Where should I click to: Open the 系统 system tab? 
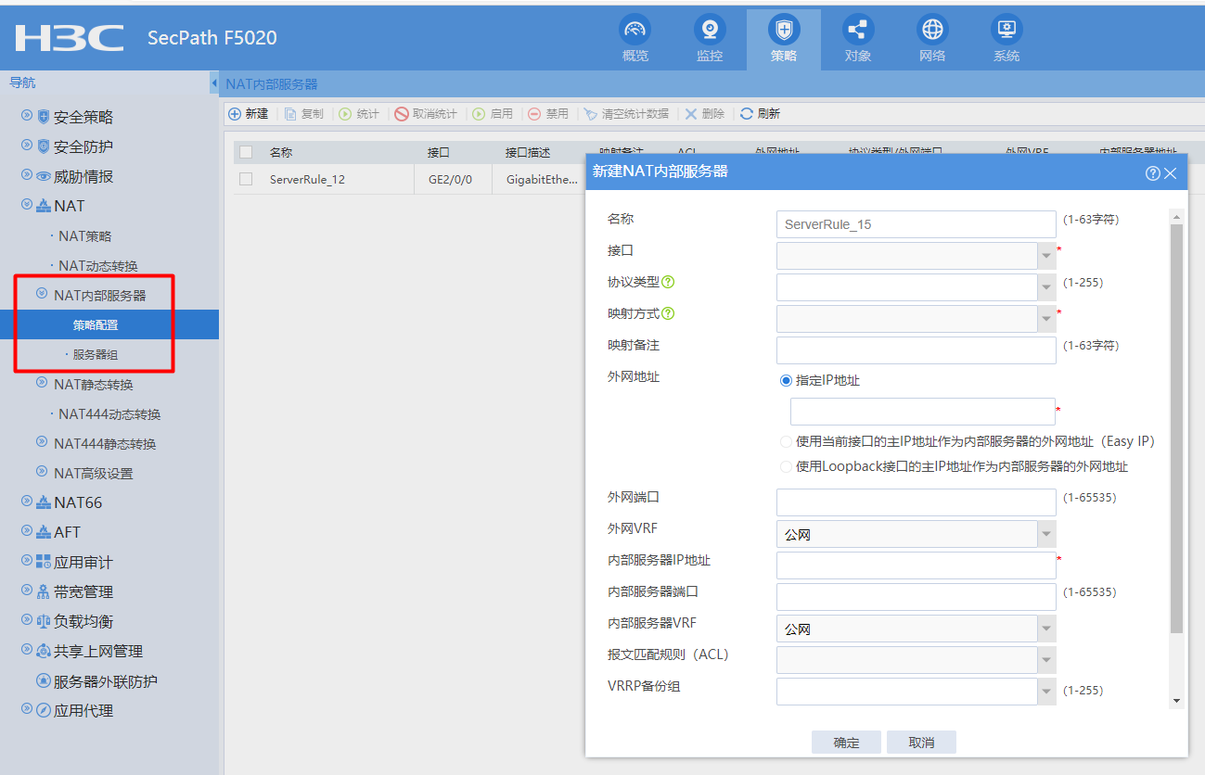[1006, 40]
